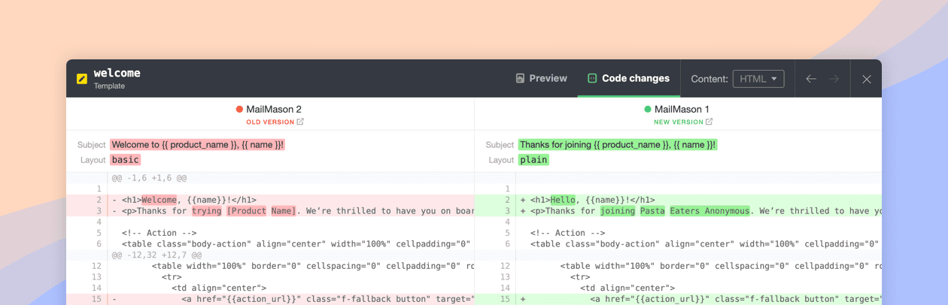Go to next change with right arrow
The image size is (948, 305).
click(834, 79)
